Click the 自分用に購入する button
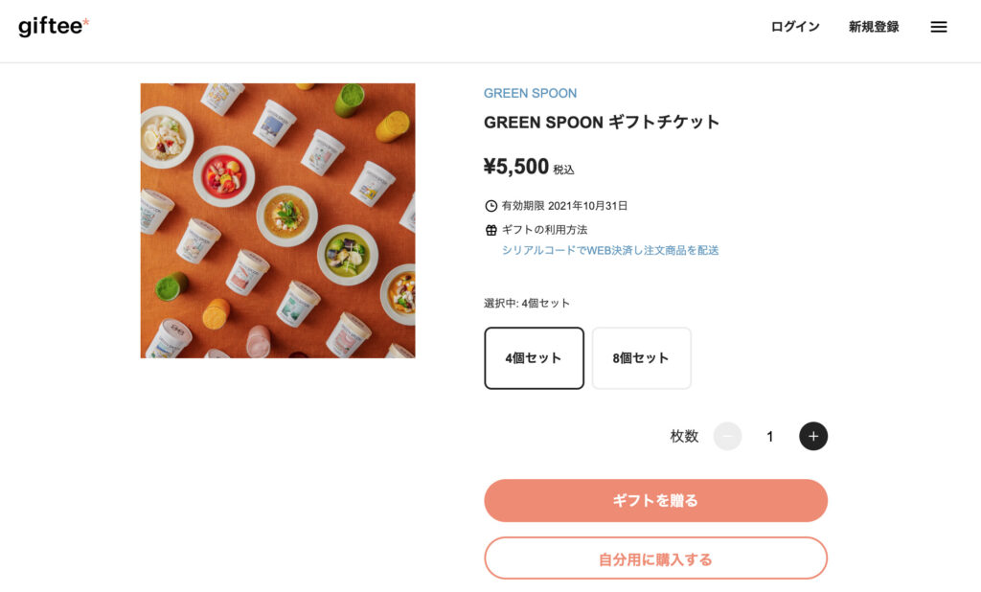This screenshot has width=981, height=592. pyautogui.click(x=656, y=558)
